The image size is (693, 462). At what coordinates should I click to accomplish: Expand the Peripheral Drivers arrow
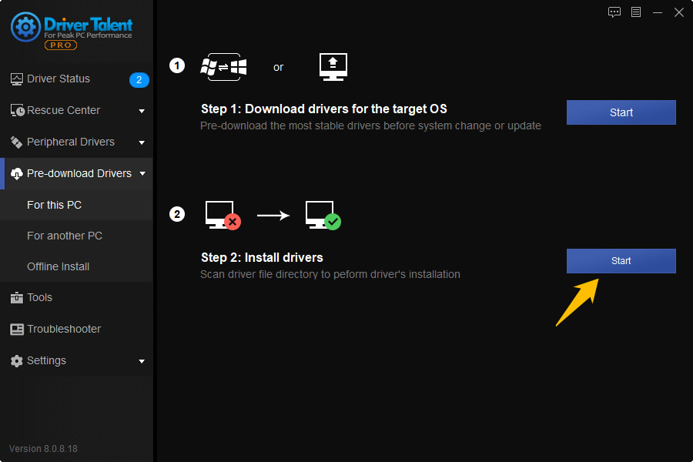click(x=142, y=142)
